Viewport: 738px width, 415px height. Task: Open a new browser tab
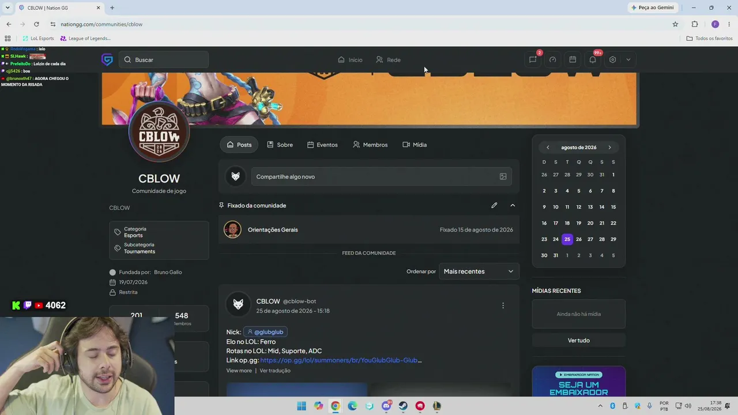point(112,7)
